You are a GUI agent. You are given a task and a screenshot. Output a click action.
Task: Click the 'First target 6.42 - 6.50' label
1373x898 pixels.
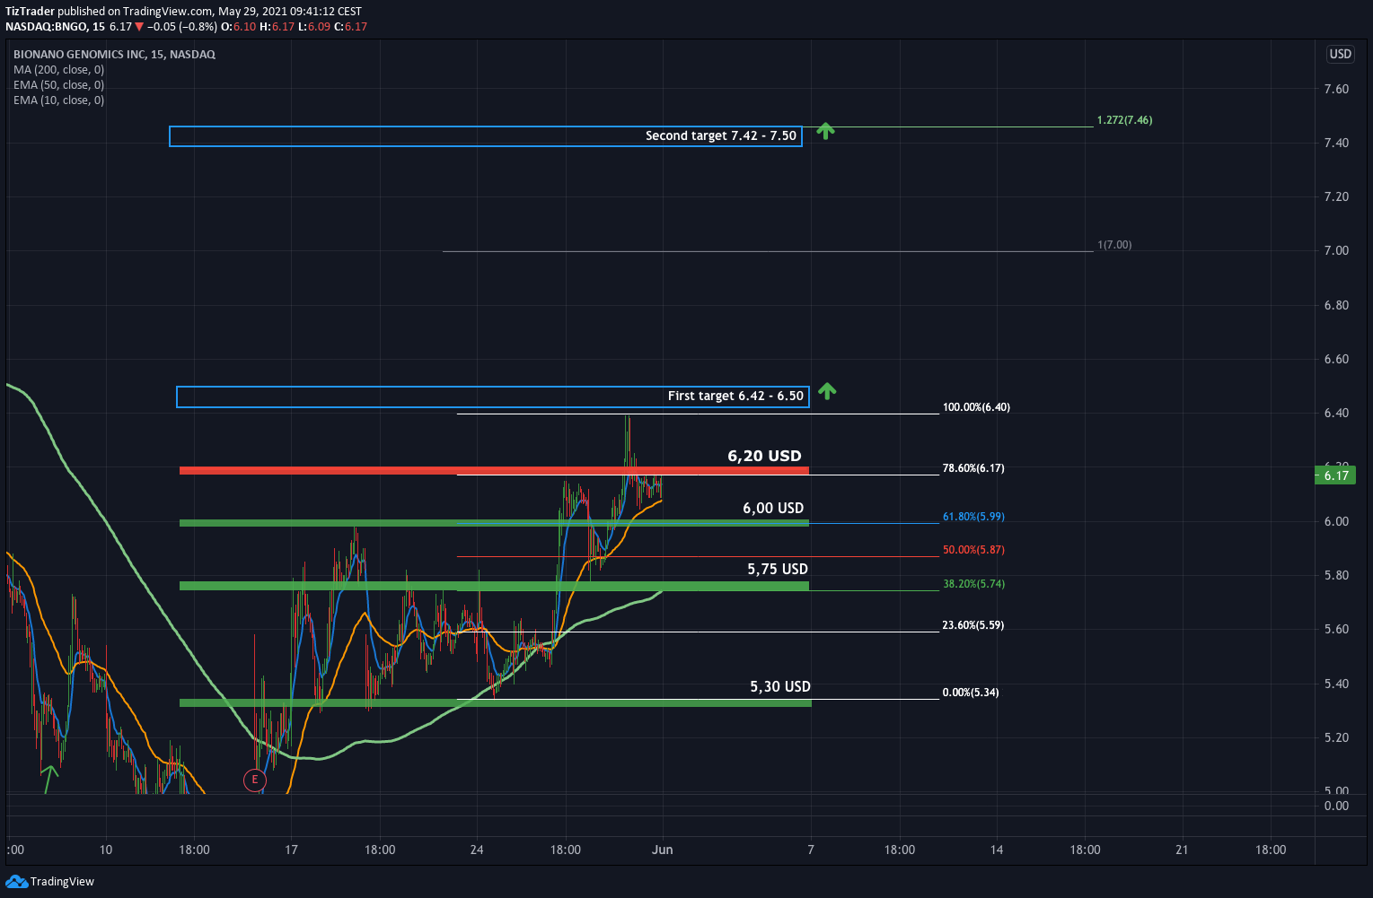(x=735, y=396)
